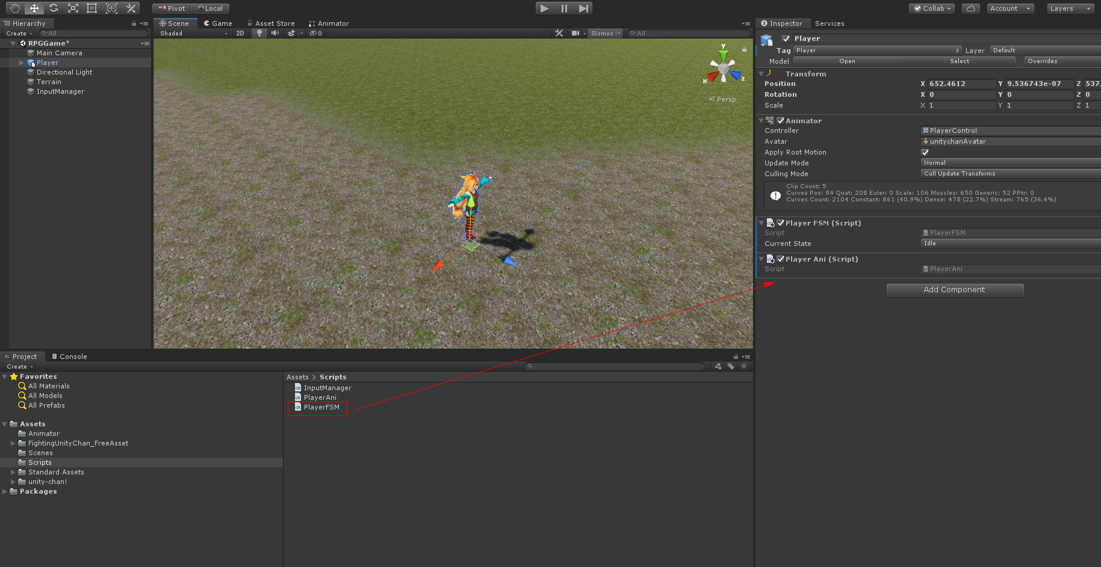The height and width of the screenshot is (567, 1101).
Task: Toggle 2D scene view mode
Action: tap(240, 33)
